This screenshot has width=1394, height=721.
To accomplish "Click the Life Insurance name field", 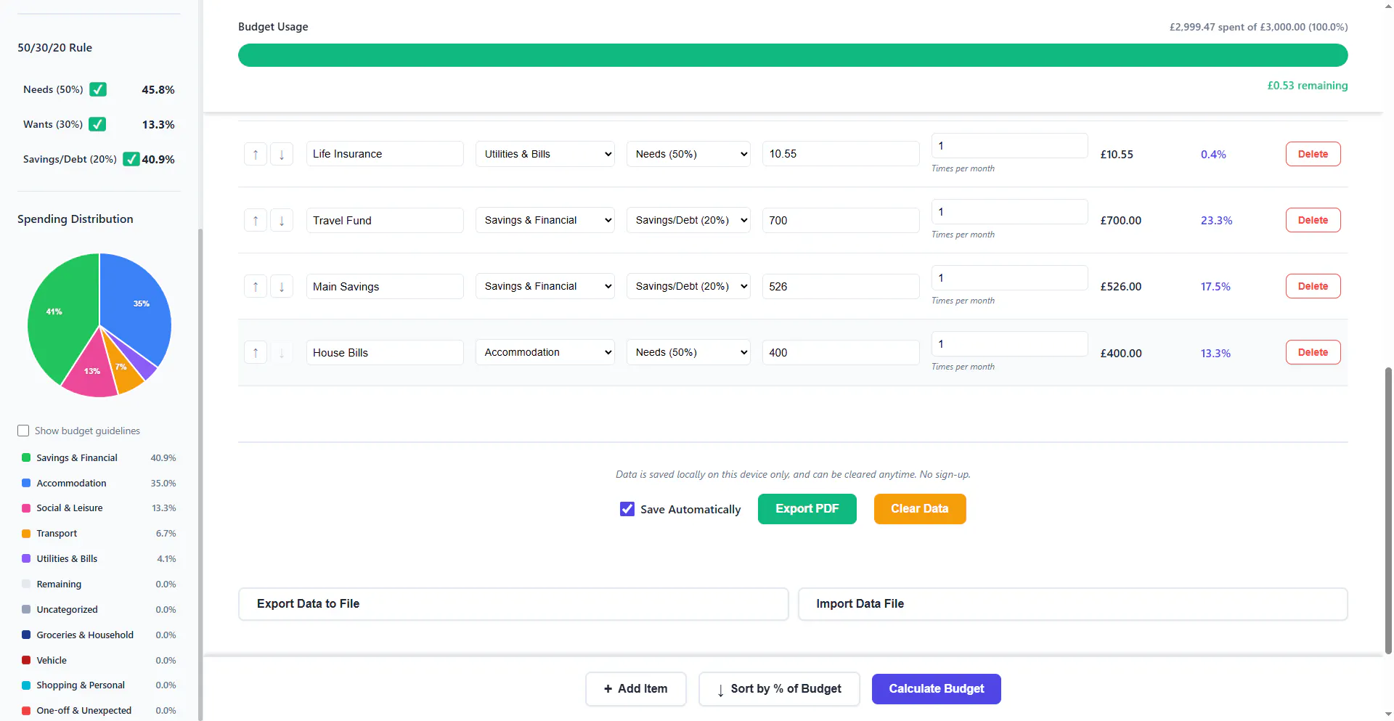I will click(385, 154).
